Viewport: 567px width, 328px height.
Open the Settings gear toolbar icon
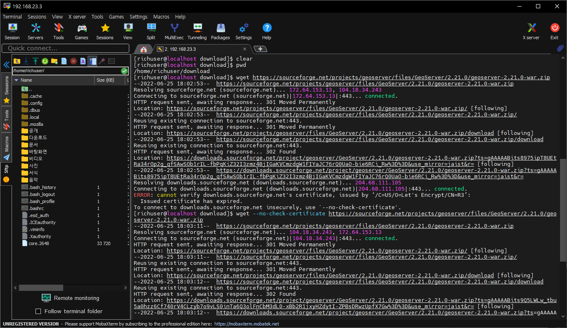(244, 31)
